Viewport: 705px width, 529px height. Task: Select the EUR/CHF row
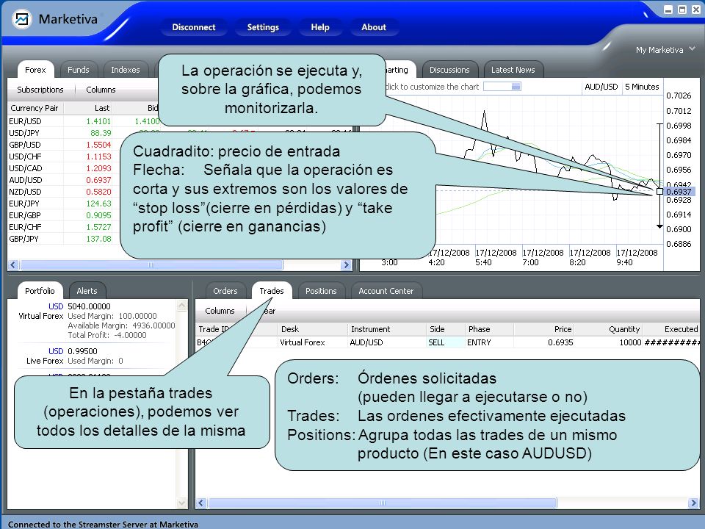click(x=63, y=227)
